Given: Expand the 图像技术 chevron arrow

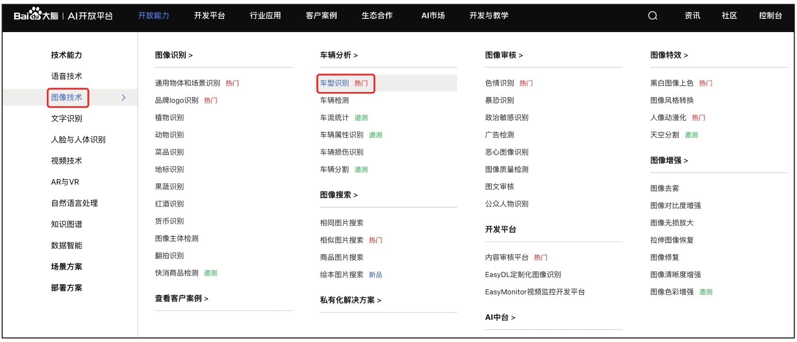Looking at the screenshot, I should [123, 97].
